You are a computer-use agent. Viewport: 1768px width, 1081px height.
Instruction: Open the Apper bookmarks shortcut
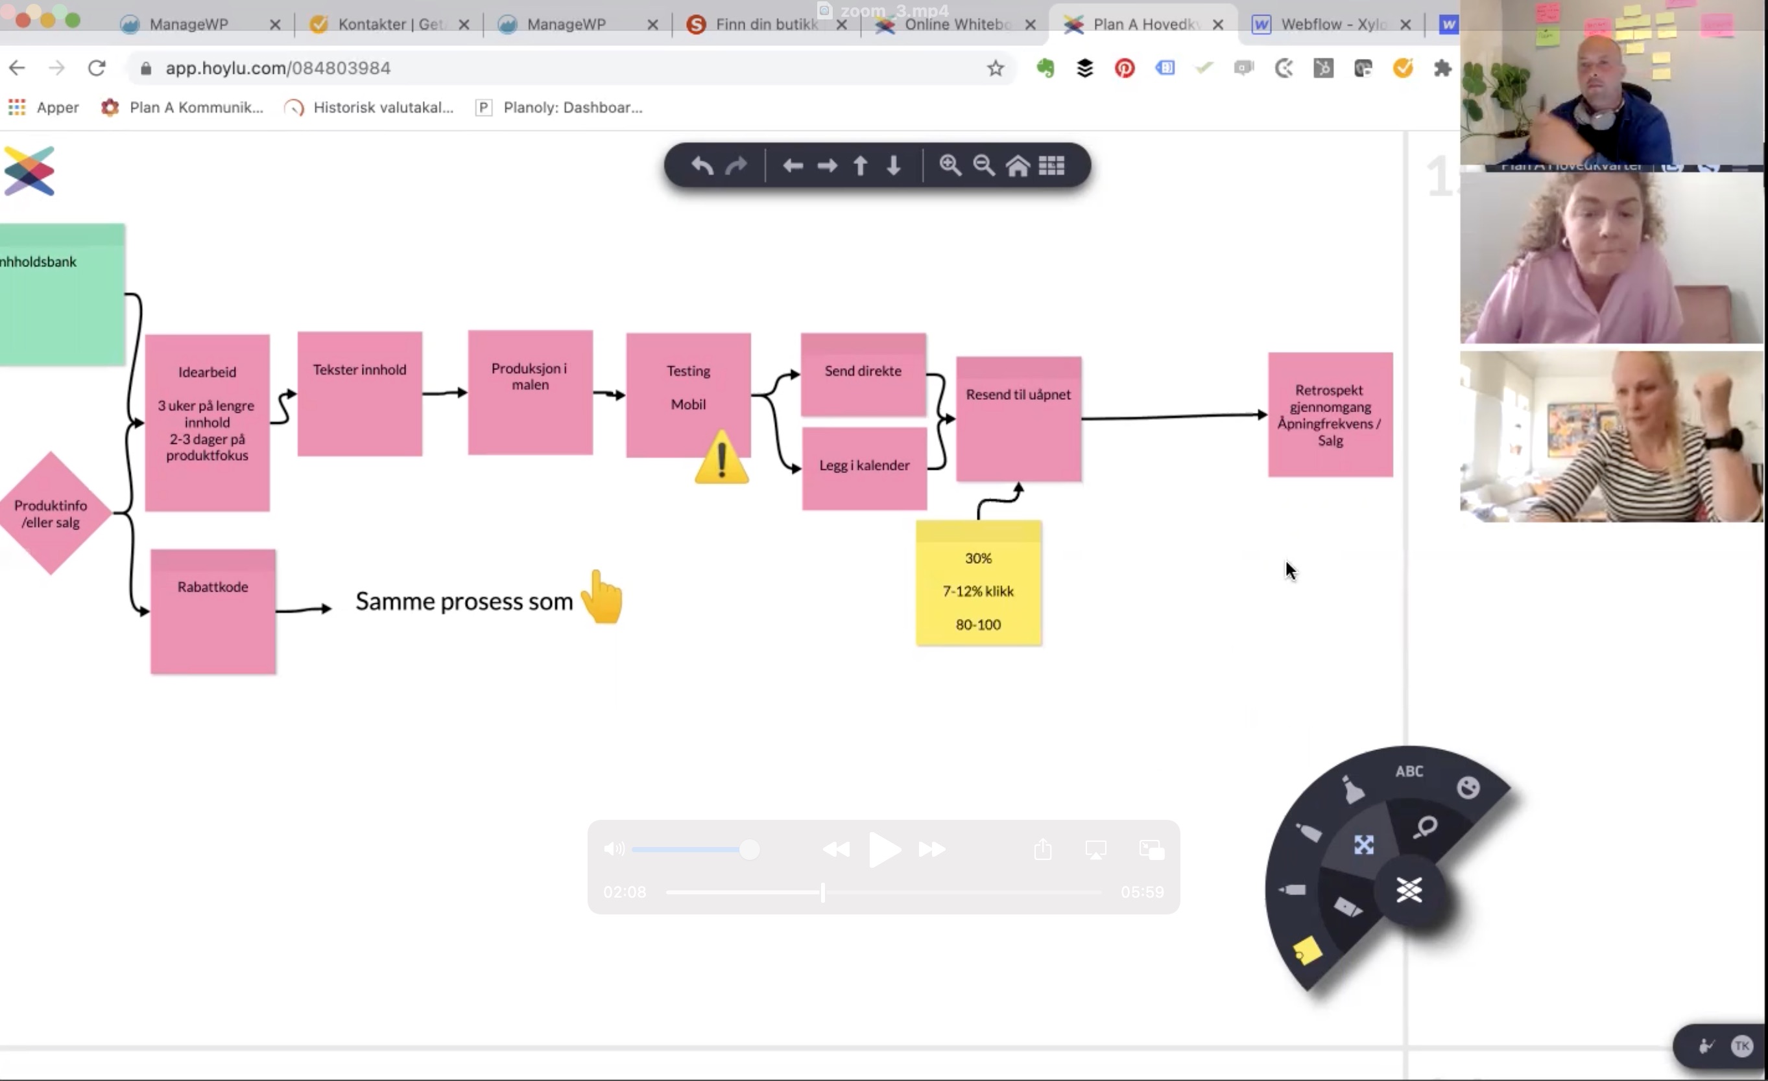43,108
